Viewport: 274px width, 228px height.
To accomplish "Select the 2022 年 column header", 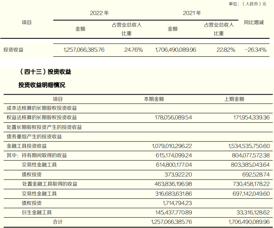I will click(x=99, y=13).
